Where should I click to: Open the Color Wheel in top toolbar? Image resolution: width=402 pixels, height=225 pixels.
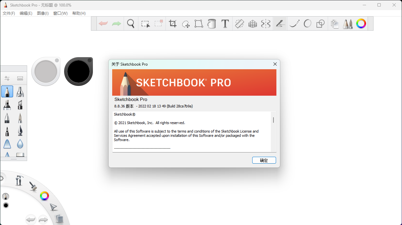coord(361,24)
